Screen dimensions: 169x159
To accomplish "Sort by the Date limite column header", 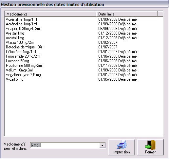I will [x=127, y=14].
